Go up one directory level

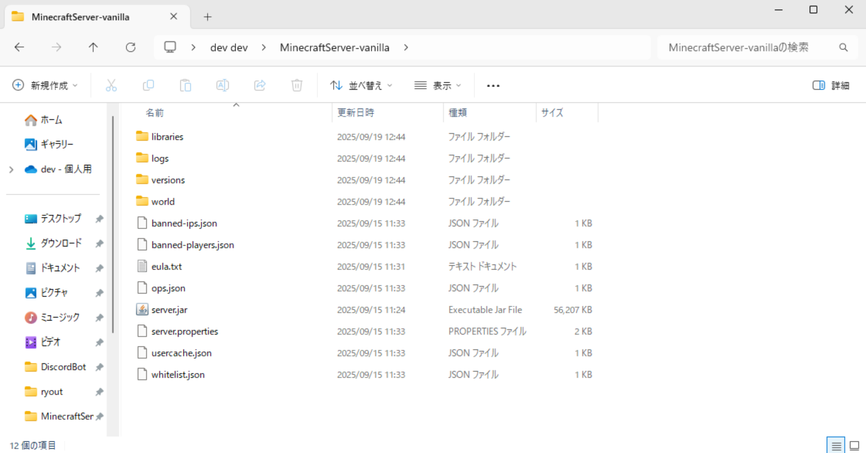[93, 47]
